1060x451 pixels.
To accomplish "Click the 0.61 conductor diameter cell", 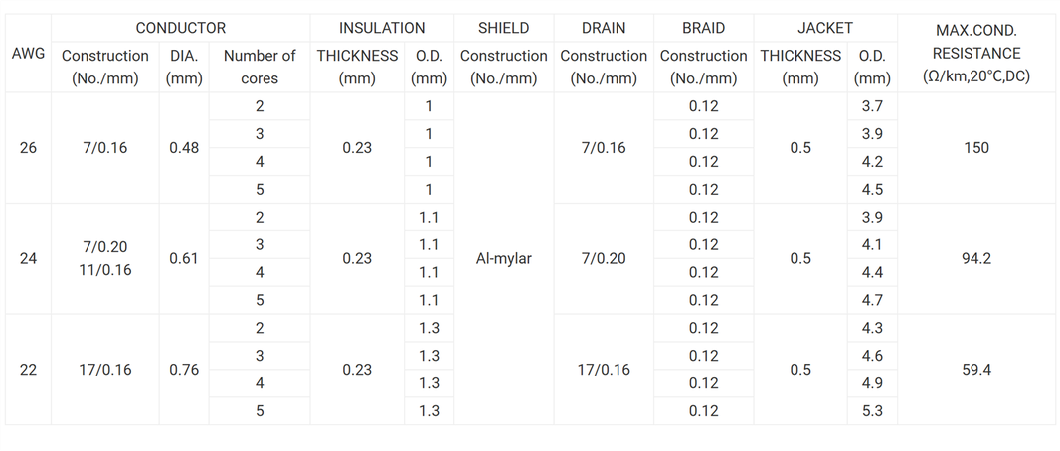I will [x=184, y=258].
